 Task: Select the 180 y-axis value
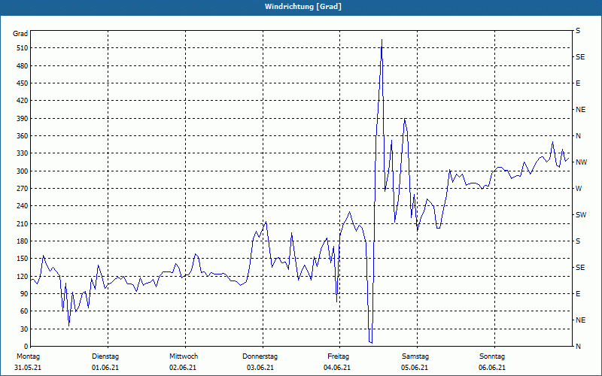[x=22, y=241]
